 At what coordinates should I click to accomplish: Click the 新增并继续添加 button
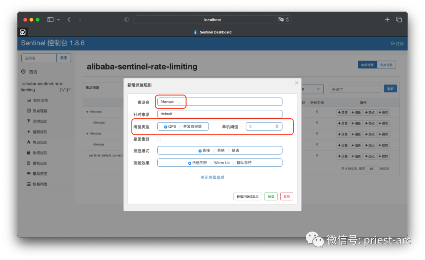tap(248, 196)
